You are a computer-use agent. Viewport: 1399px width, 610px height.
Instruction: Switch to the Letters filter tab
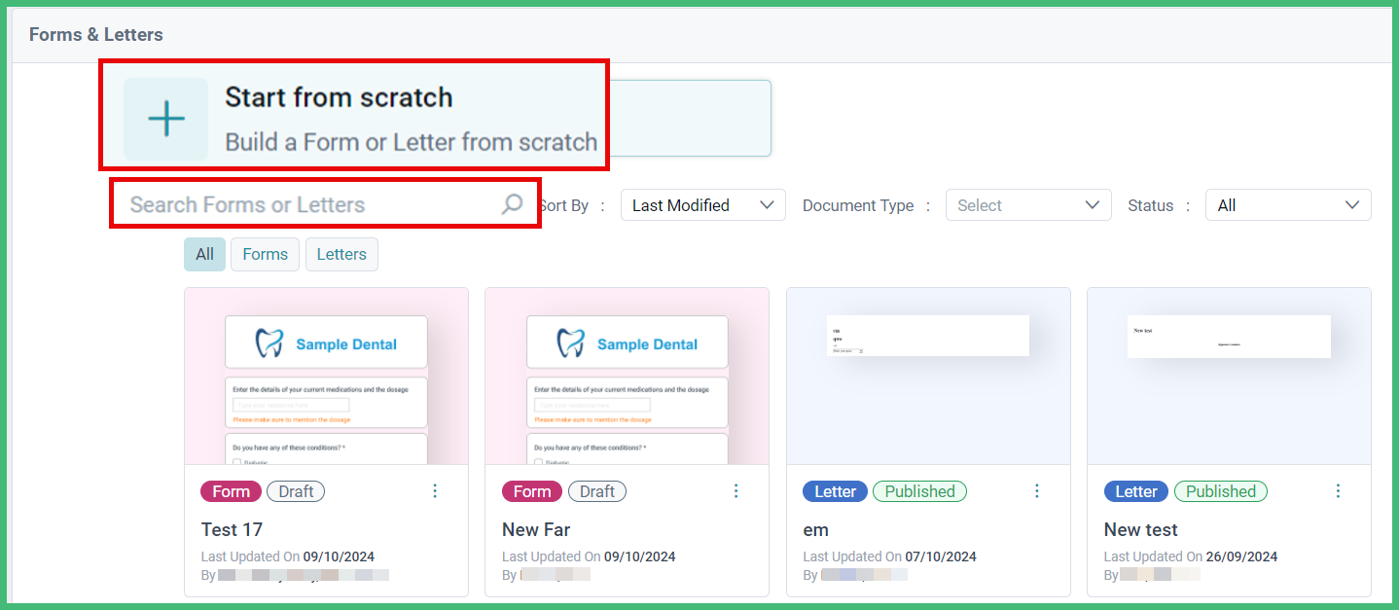341,254
